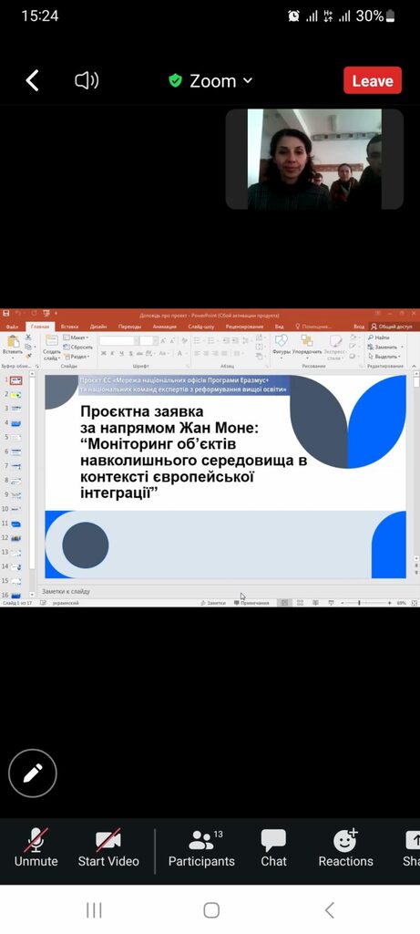
Task: Switch to Slide Sorter view icon
Action: [301, 603]
